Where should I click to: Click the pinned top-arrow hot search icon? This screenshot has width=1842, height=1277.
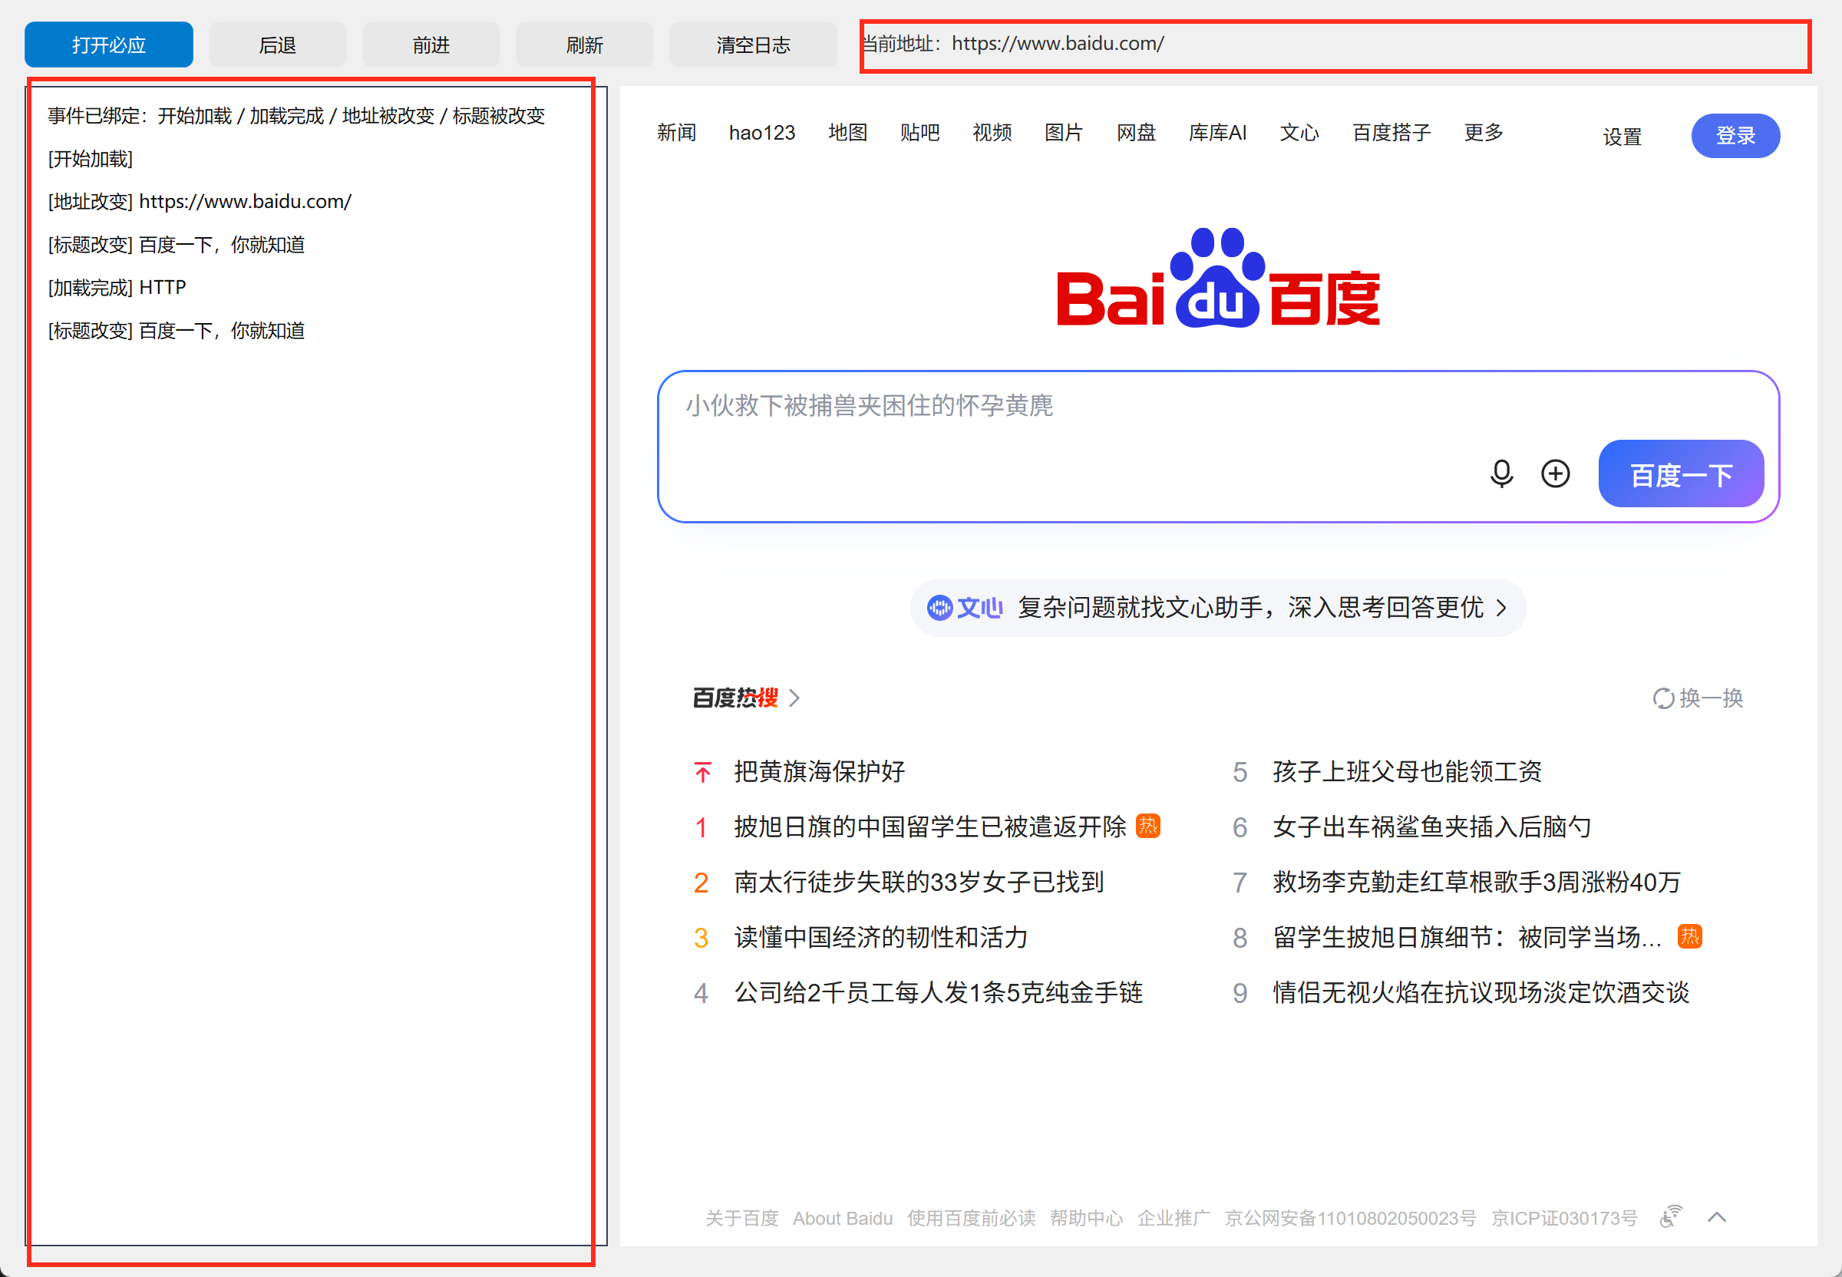click(701, 772)
